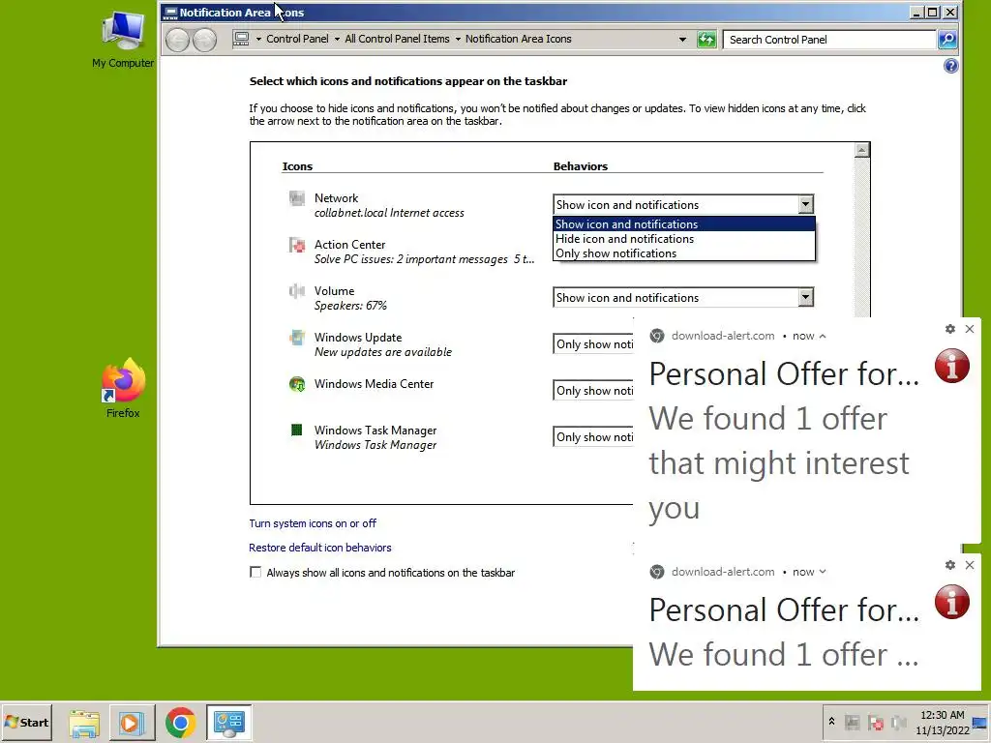Open the Windows Media Center behavior dropdown
Screen dimensions: 991x743
(593, 391)
